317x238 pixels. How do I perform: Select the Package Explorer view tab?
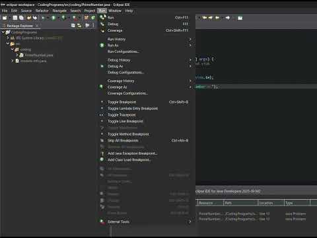(20, 26)
